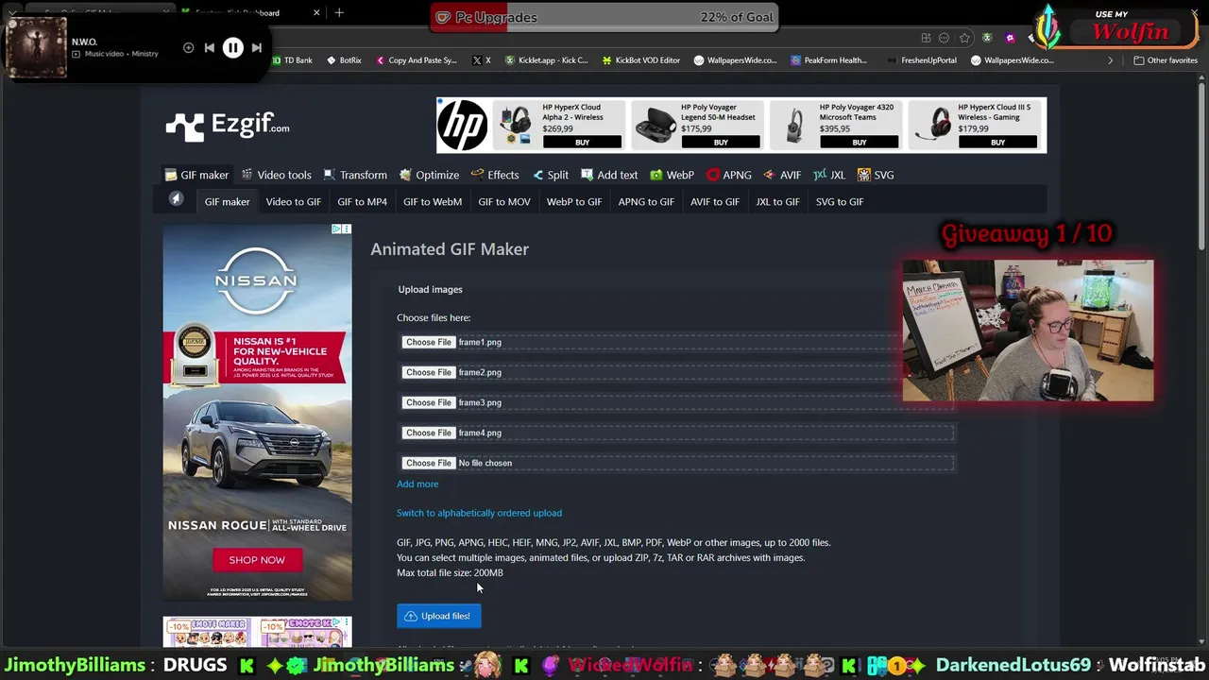Buy the Poly Voyager Legend 50-M Headset

721,142
